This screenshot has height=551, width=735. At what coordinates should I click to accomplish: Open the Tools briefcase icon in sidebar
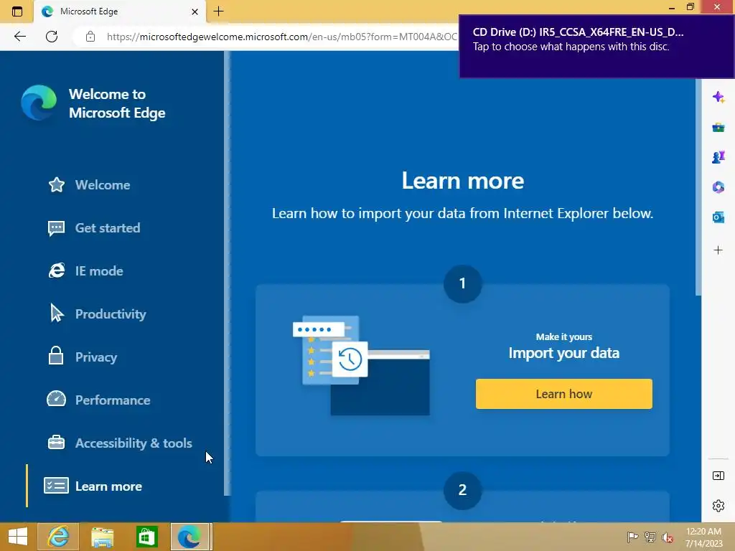(718, 128)
